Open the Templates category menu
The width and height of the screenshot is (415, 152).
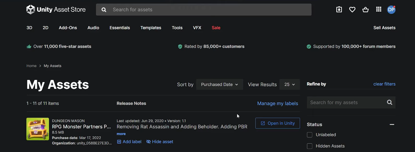tap(151, 28)
